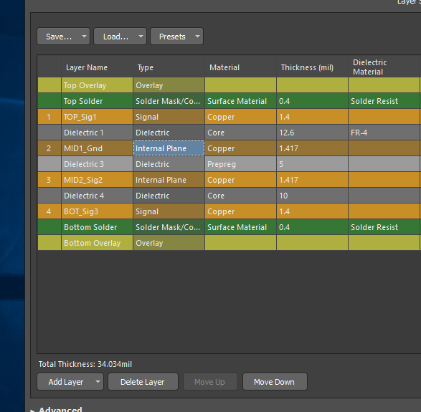Click the Overlay type of Top Overlay
The image size is (421, 412).
point(169,85)
